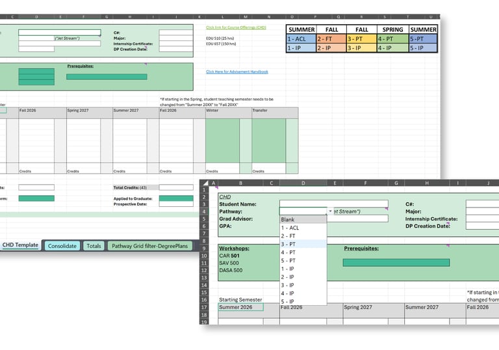Viewport: 499px width, 350px height.
Task: Select the Summer 2026 starting semester cell
Action: pos(240,307)
